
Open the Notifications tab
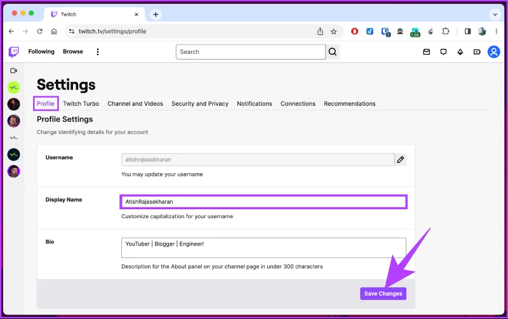pyautogui.click(x=255, y=103)
